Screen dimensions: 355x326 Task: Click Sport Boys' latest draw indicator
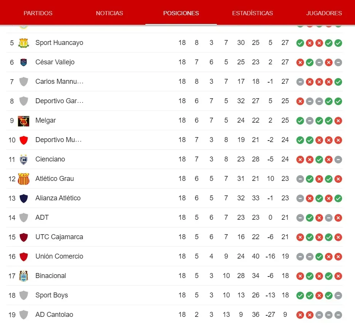click(x=338, y=296)
